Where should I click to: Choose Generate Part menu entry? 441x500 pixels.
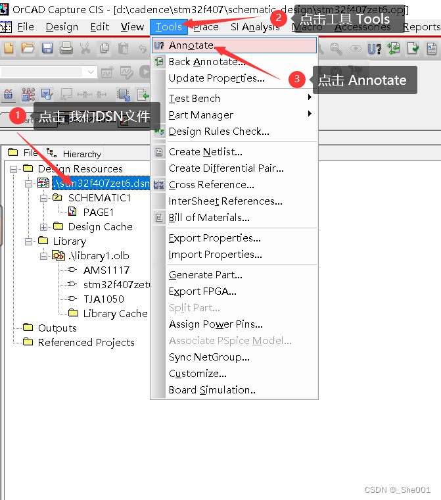click(x=235, y=274)
